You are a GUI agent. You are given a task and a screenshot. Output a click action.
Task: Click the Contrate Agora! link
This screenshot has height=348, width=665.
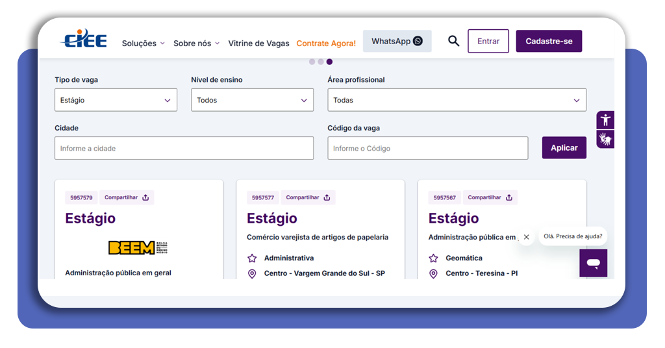(x=326, y=43)
